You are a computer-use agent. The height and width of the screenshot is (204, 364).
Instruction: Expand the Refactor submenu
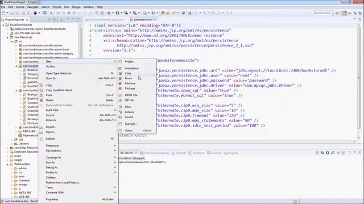(x=78, y=120)
